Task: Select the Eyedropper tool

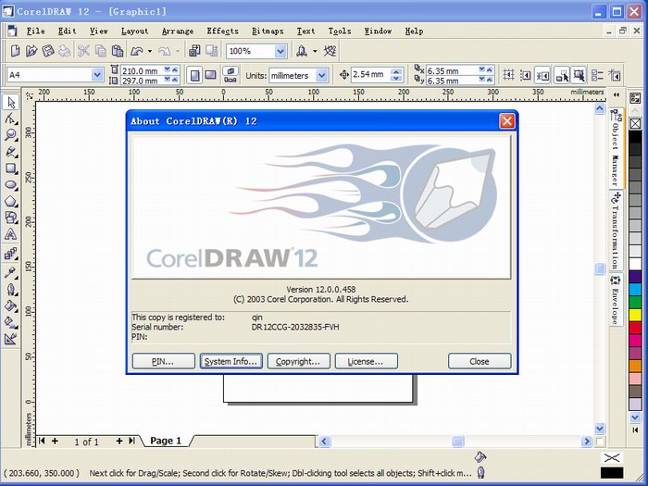Action: (11, 272)
